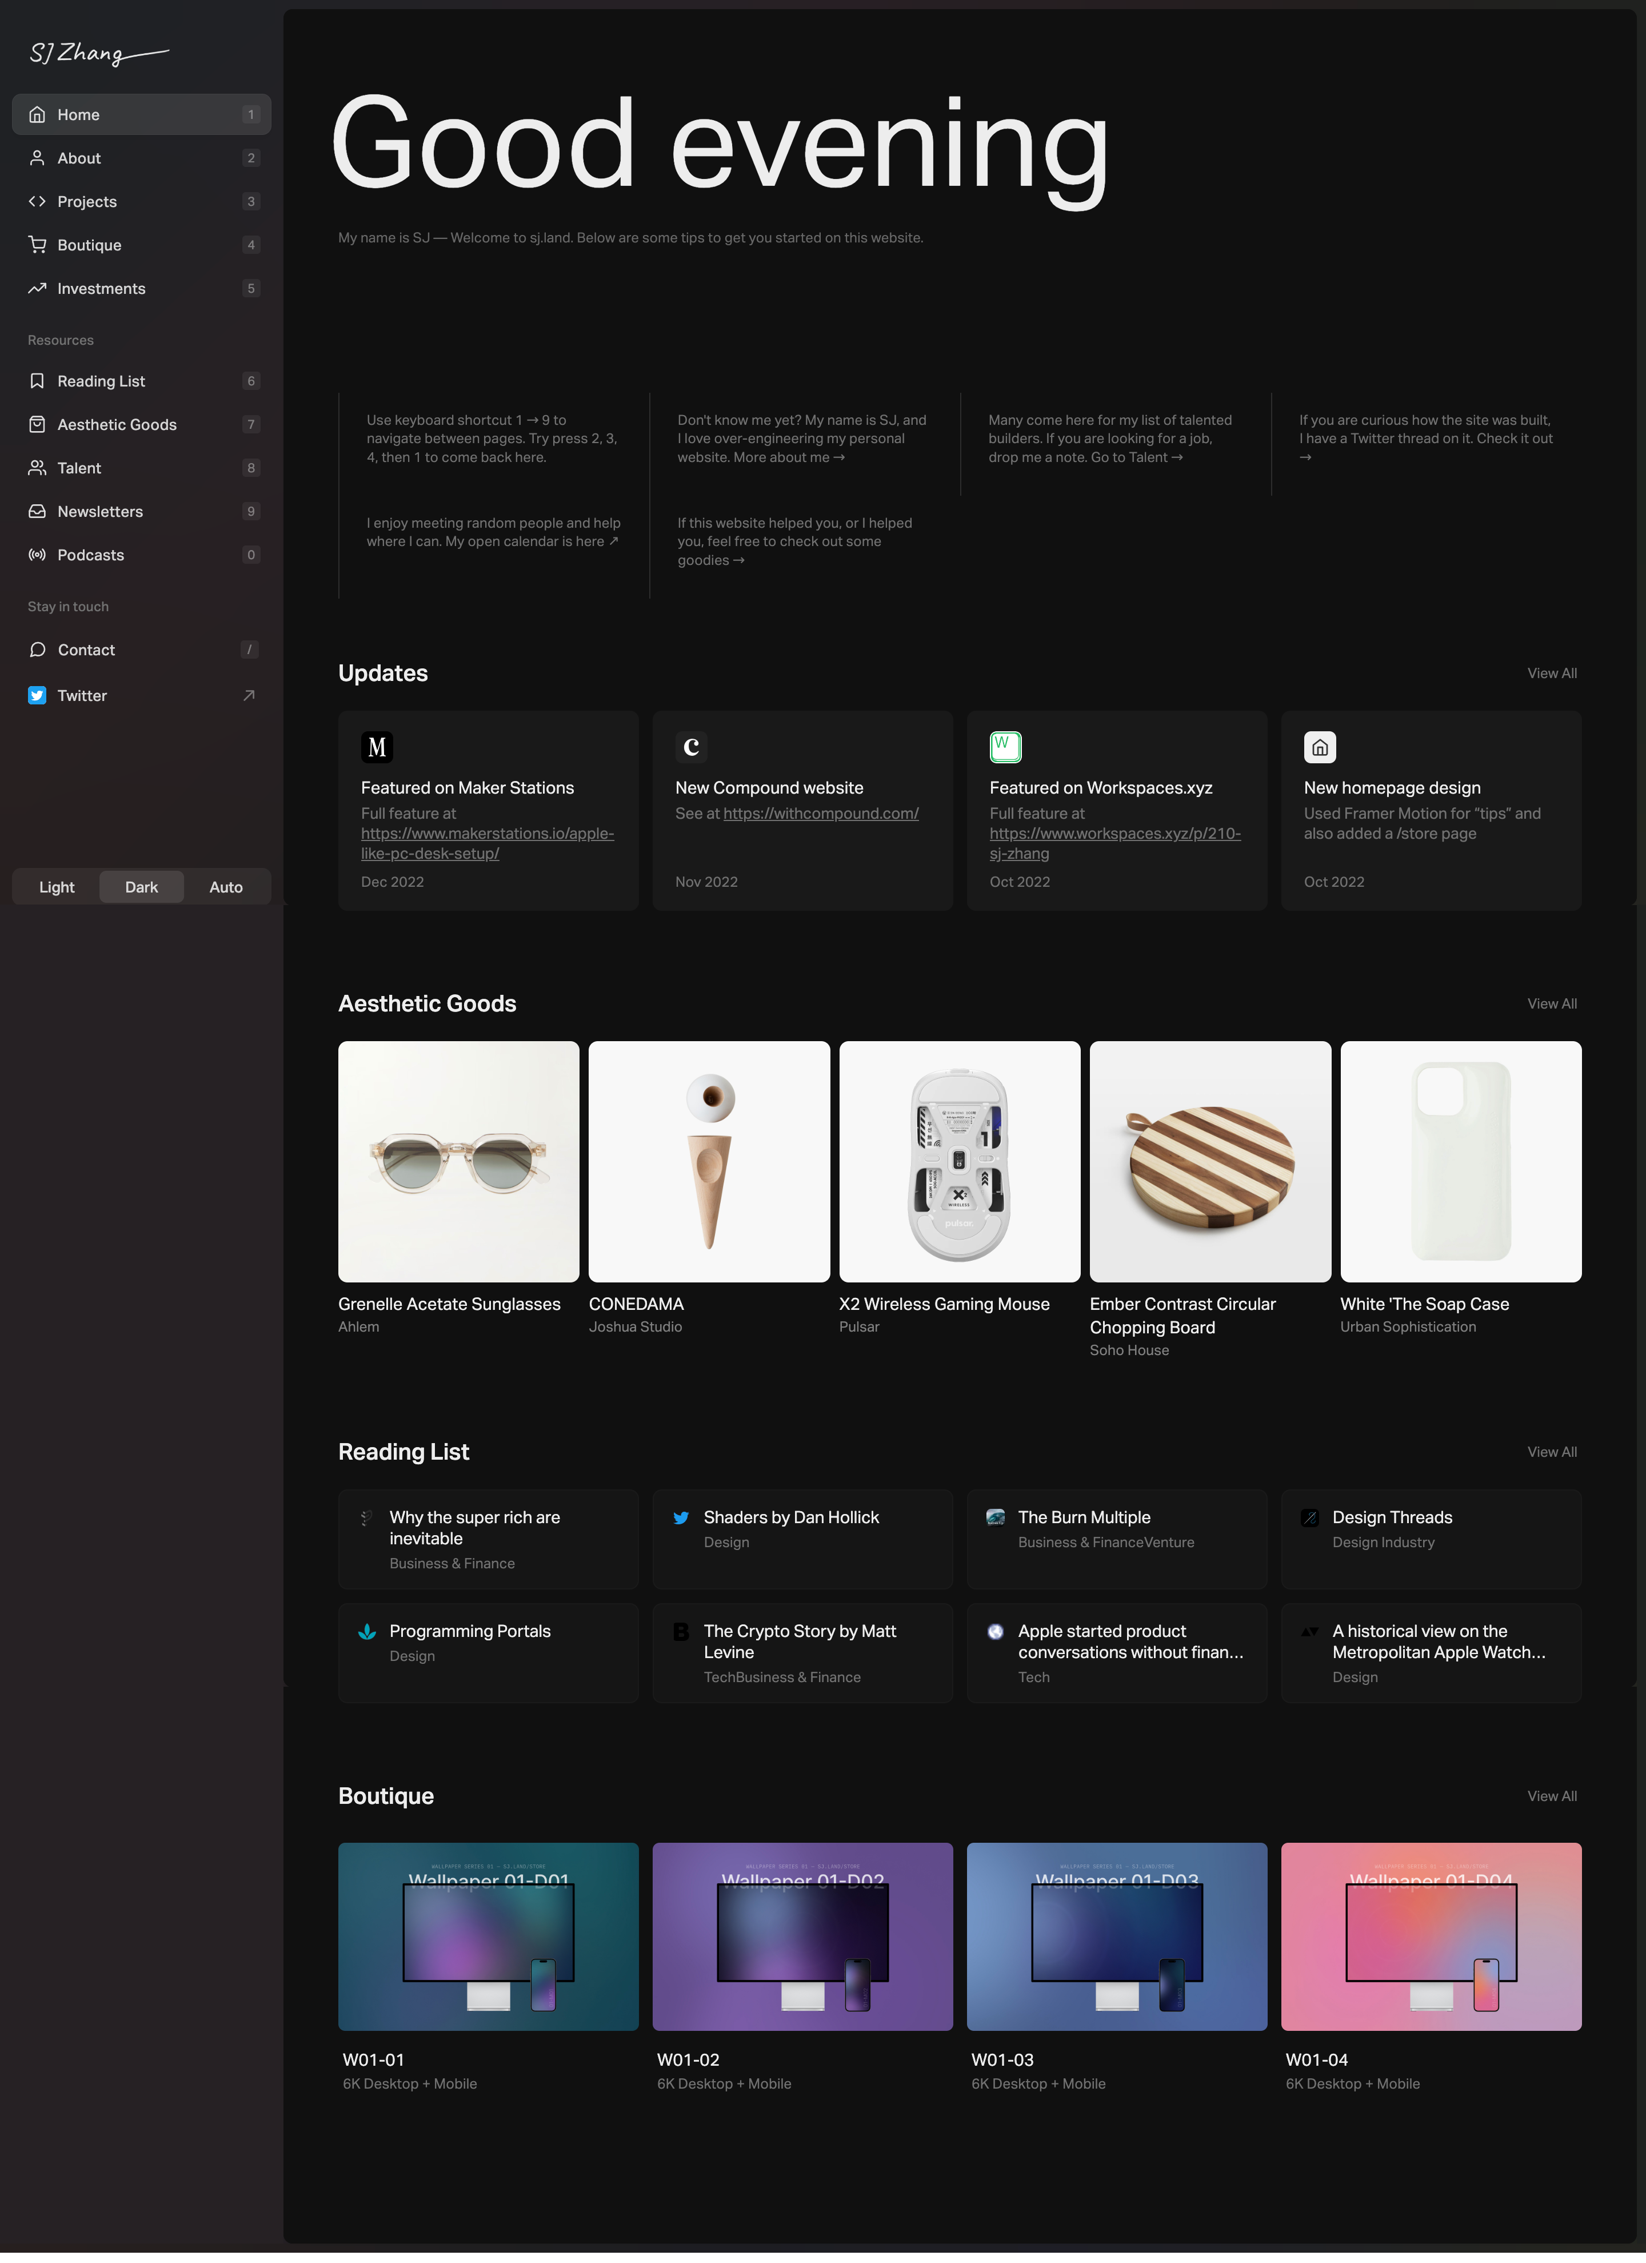The width and height of the screenshot is (1646, 2263).
Task: Click the Compound C icon
Action: click(692, 747)
